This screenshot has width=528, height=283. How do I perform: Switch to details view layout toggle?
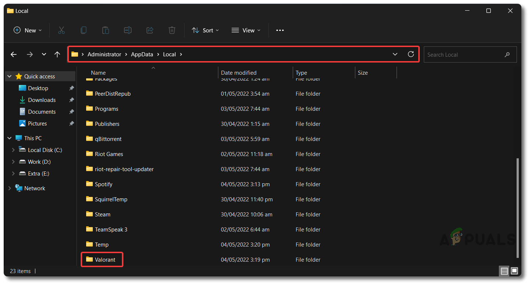point(504,271)
